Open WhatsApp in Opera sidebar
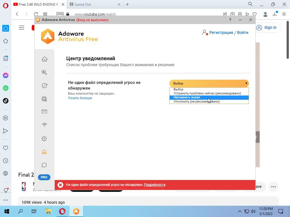This screenshot has height=217, width=290. [6, 88]
